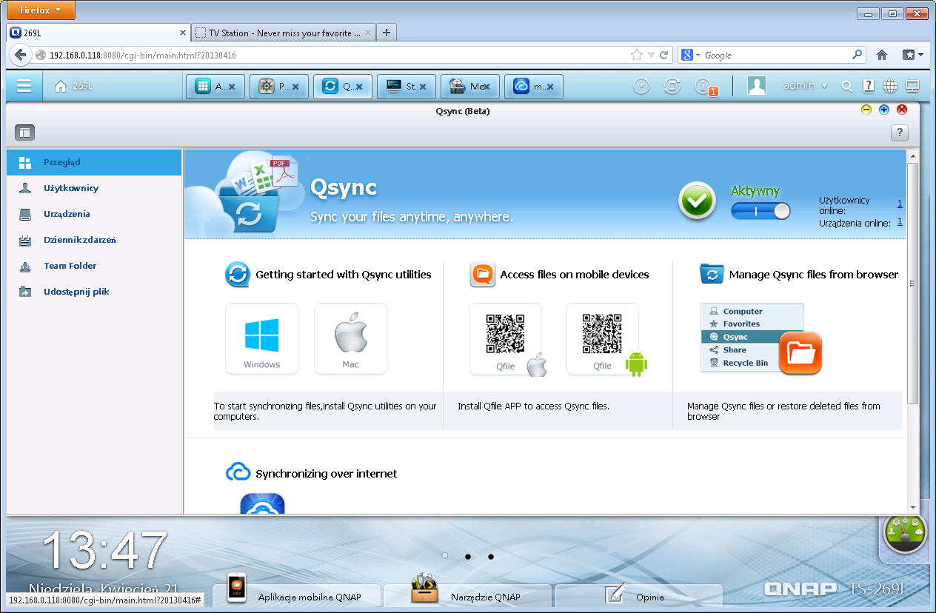Go to the 269L home desktop
This screenshot has width=936, height=613.
[x=74, y=86]
